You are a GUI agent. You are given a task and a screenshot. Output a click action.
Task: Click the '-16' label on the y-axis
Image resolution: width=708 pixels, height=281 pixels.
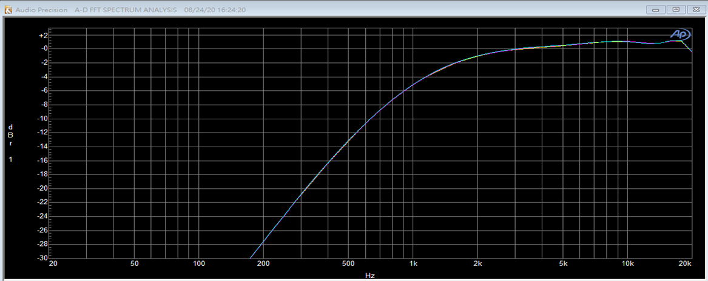[42, 160]
